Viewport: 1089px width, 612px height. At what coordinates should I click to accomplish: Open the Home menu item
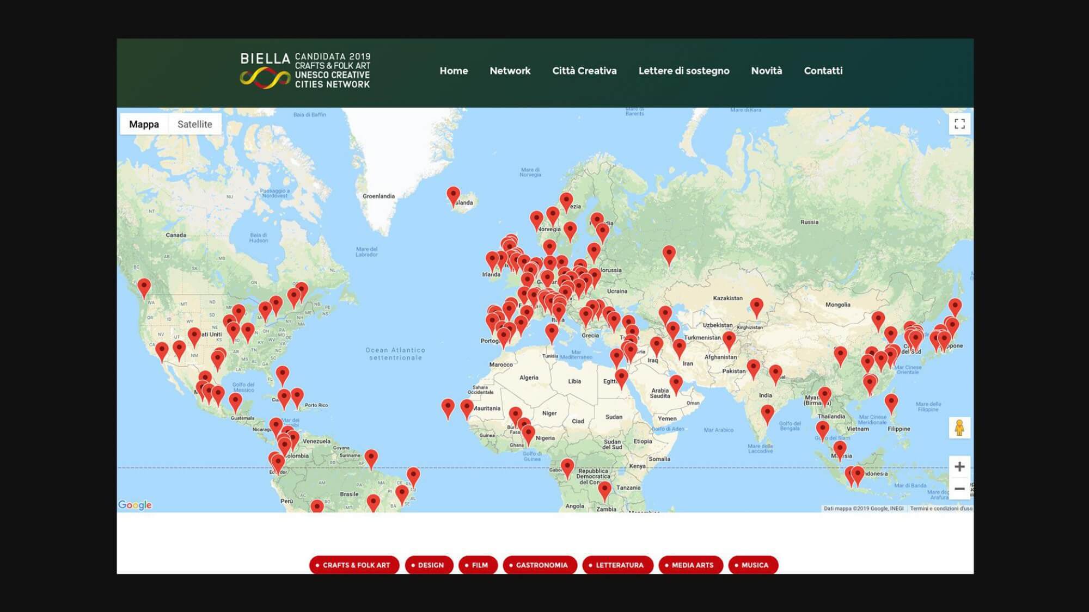(x=454, y=71)
